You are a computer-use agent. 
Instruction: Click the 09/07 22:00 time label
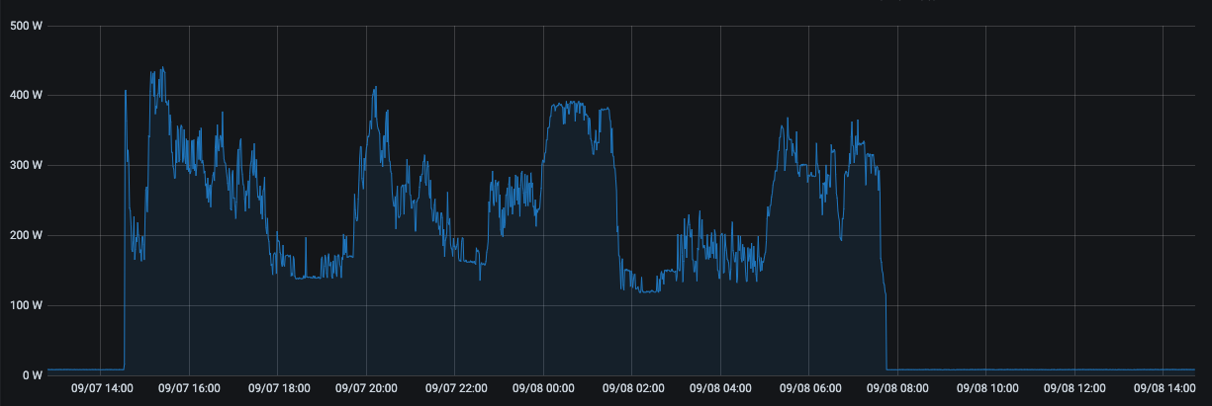tap(455, 388)
